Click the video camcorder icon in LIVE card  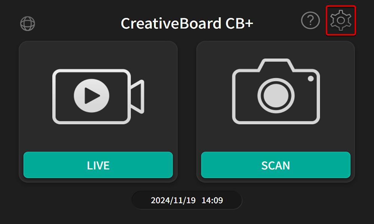[98, 96]
